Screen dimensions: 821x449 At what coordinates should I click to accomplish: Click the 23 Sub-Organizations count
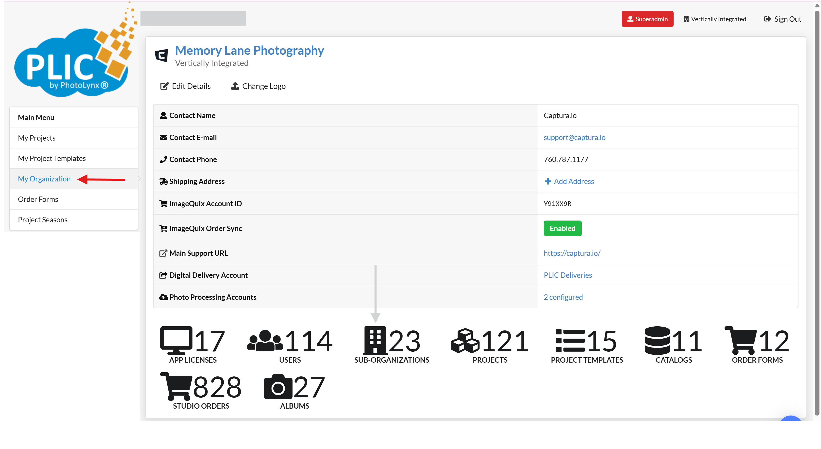(404, 341)
